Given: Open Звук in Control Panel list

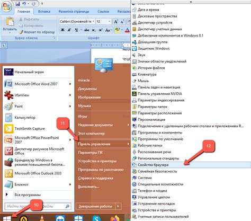Looking at the screenshot, I should [x=139, y=55].
